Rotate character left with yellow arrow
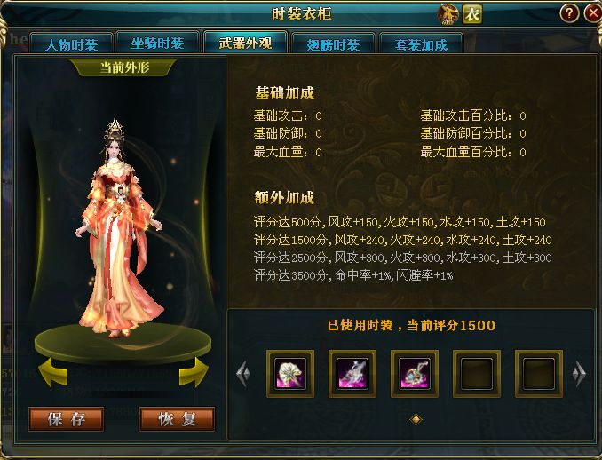602x460 pixels. click(53, 372)
